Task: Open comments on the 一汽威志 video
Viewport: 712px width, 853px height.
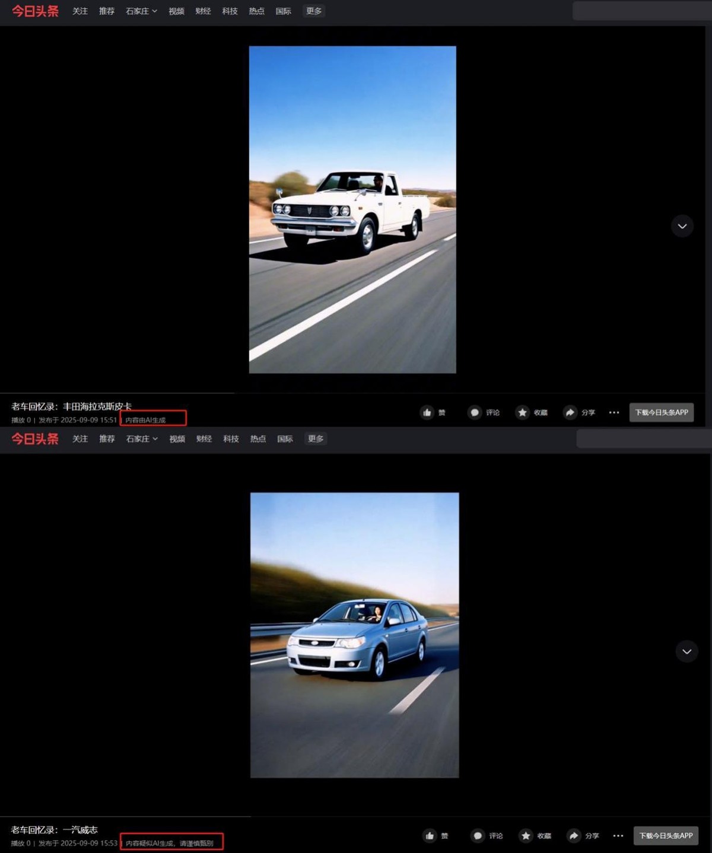Action: [x=478, y=836]
